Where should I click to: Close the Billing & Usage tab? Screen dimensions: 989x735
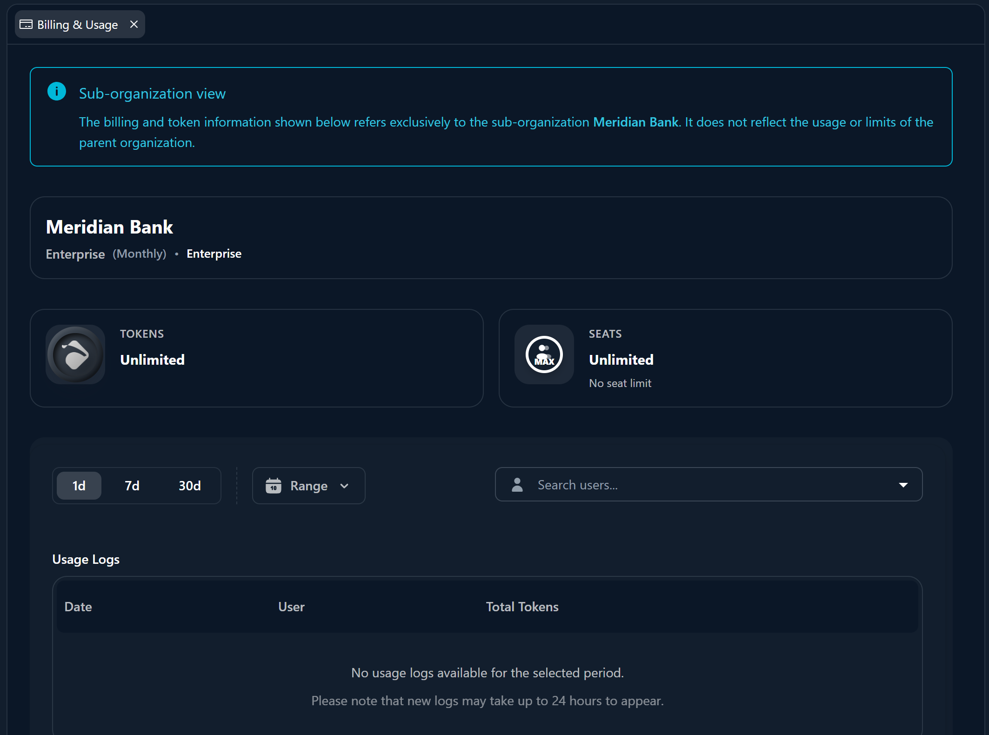[134, 24]
